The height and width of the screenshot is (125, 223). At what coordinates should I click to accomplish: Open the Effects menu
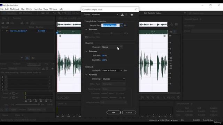[x=29, y=9]
